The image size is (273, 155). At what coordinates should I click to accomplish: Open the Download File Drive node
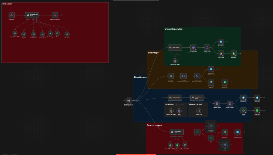(225, 132)
